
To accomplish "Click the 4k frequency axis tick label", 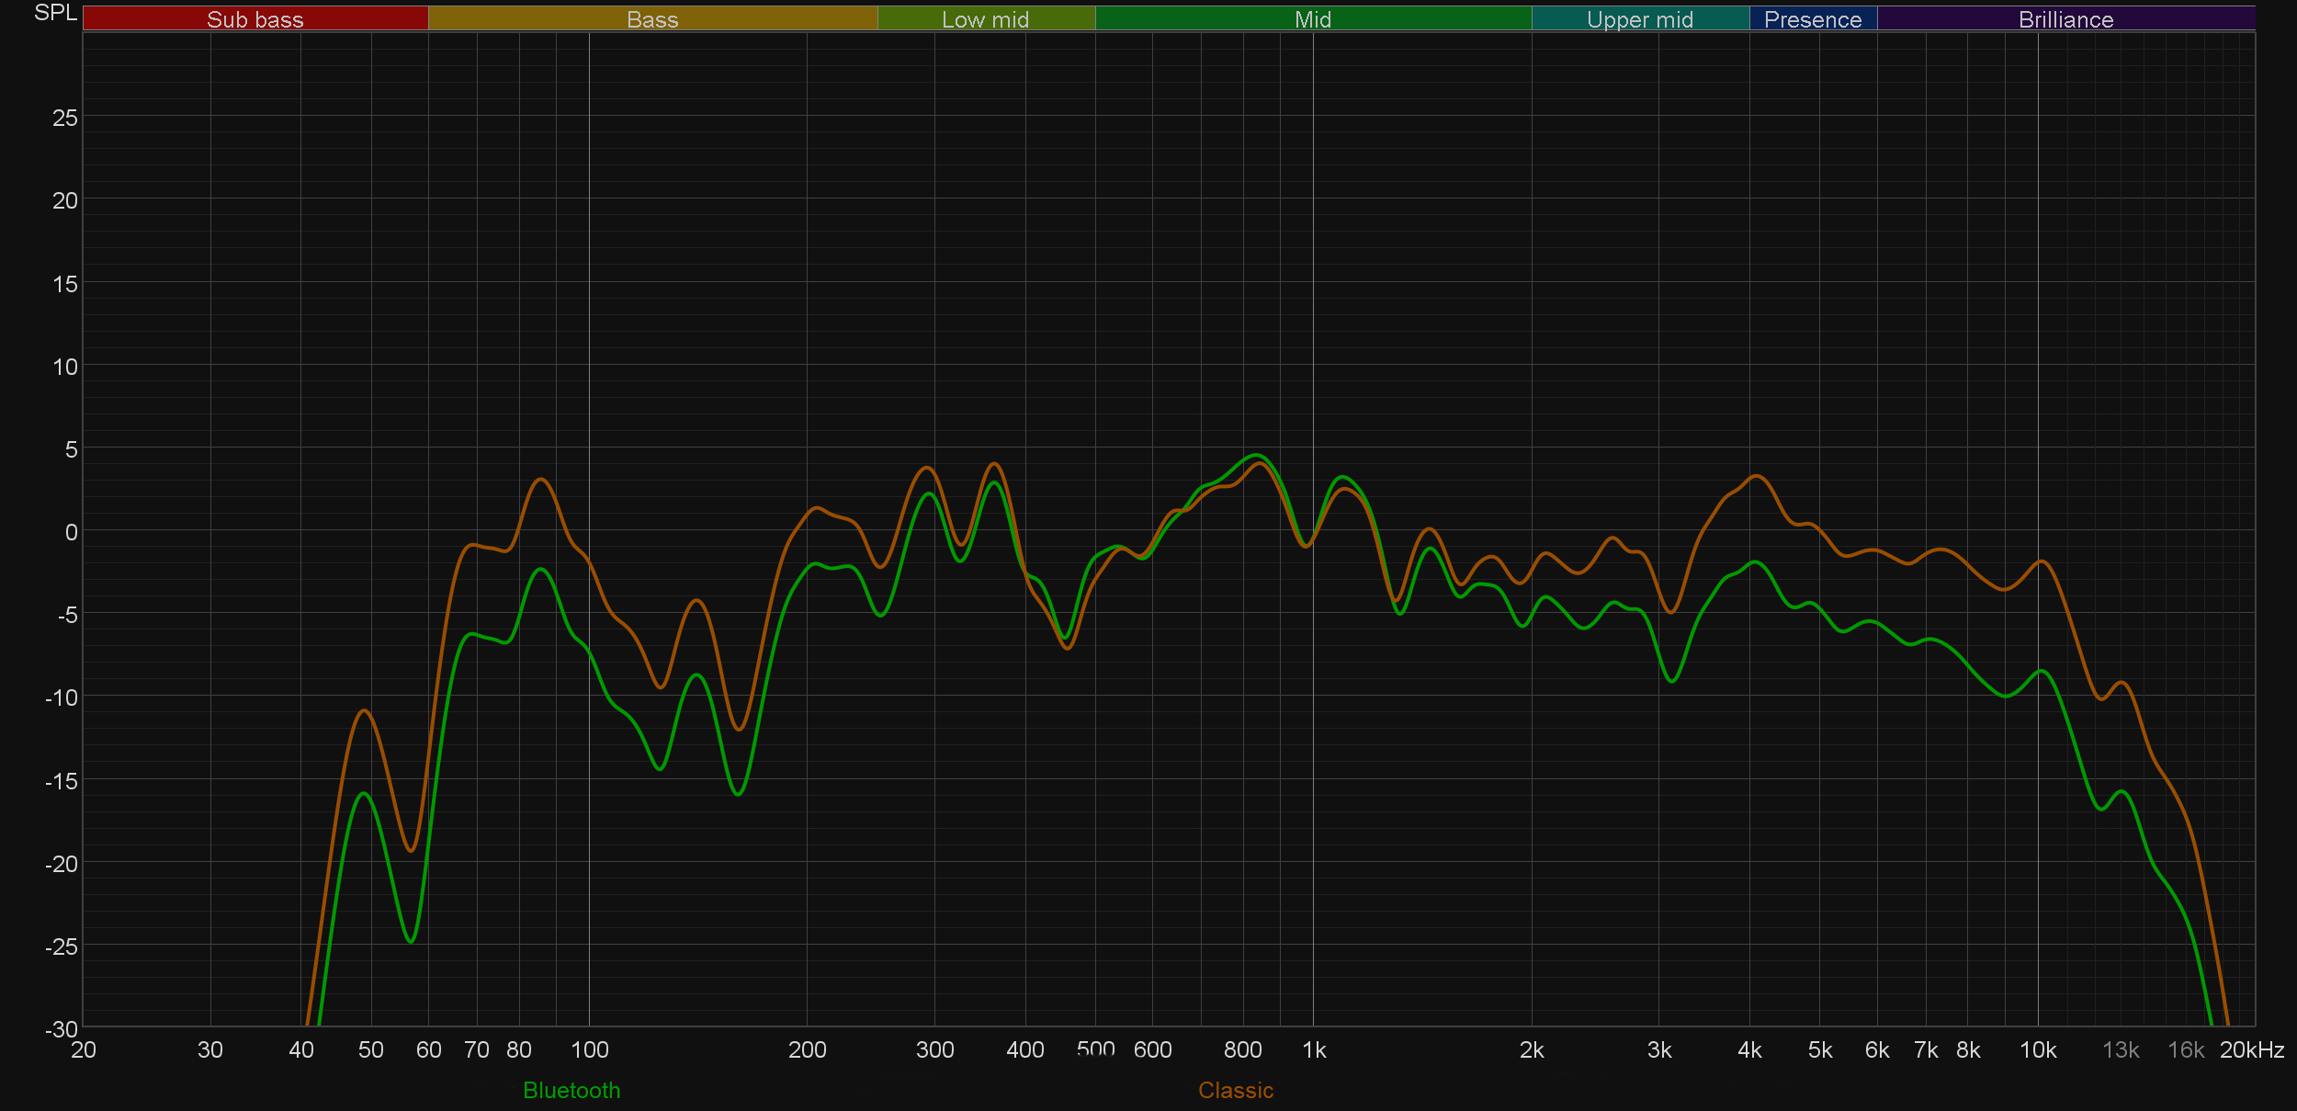I will (x=1749, y=1049).
